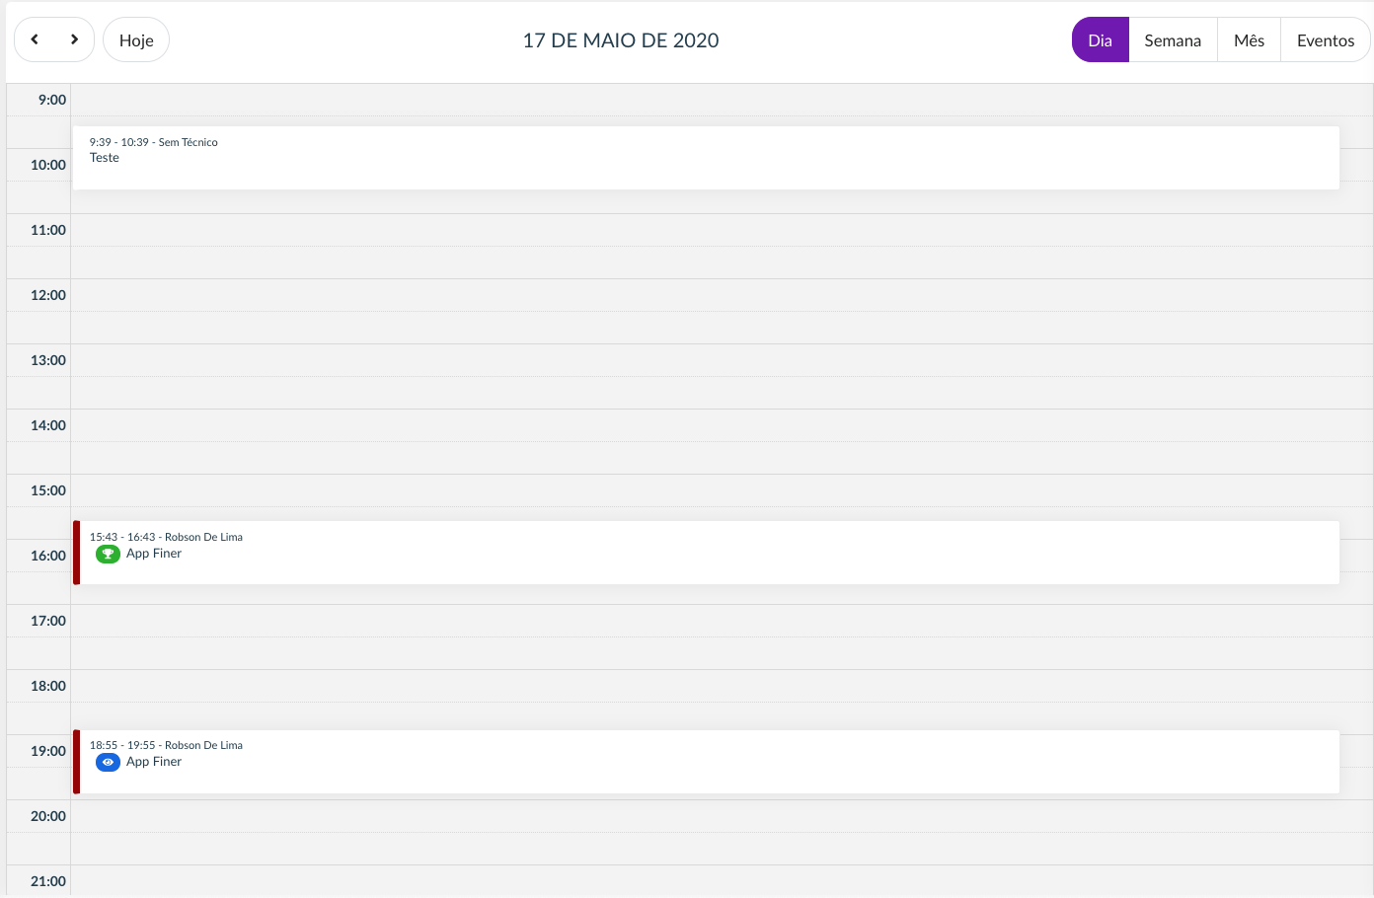Click green trophy icon on 15:43 event

point(108,554)
